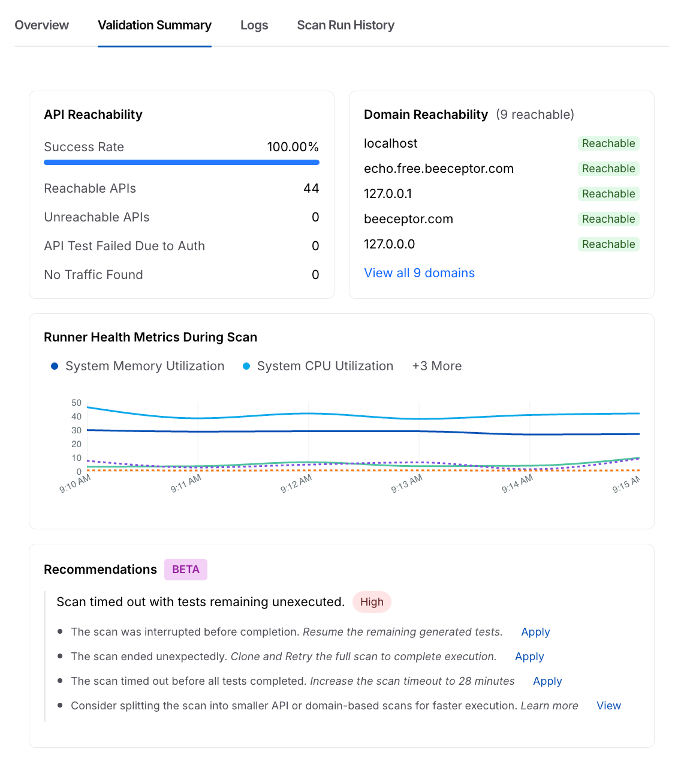Screen dimensions: 681x767
Task: Click View all 9 domains link
Action: (x=420, y=273)
